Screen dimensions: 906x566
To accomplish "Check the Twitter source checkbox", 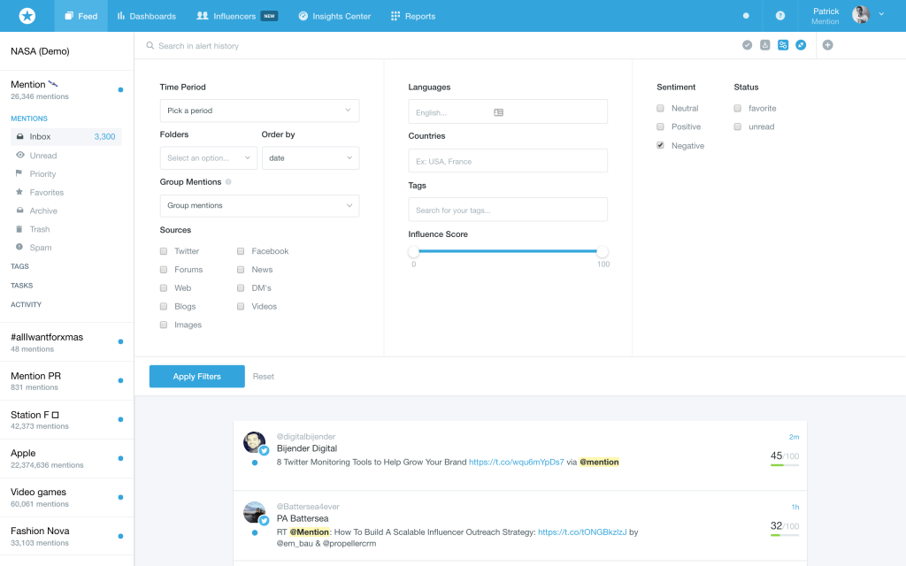I will pyautogui.click(x=164, y=251).
